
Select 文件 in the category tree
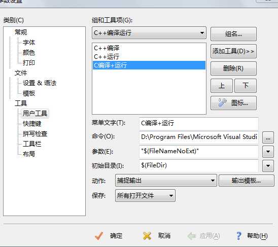(21, 73)
